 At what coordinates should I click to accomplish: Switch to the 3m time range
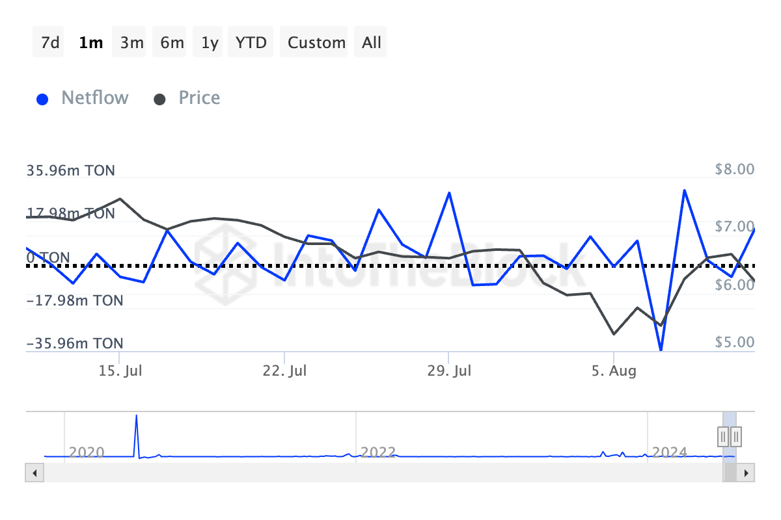[x=131, y=43]
